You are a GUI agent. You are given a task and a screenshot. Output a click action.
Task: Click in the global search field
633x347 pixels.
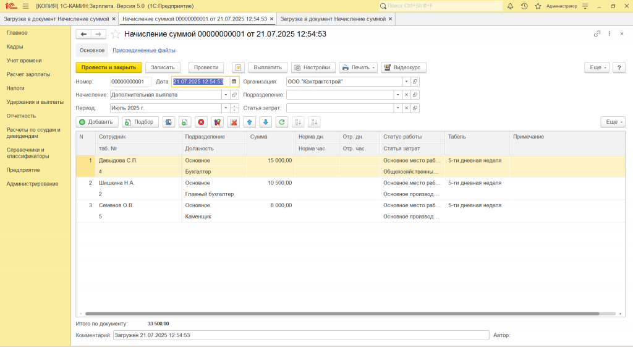tap(440, 6)
